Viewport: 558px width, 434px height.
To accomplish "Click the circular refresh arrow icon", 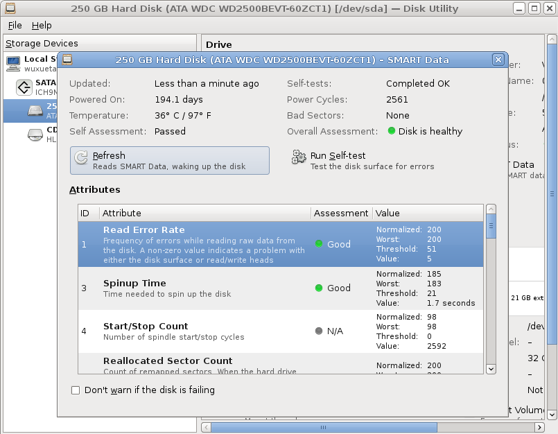I will [x=81, y=157].
